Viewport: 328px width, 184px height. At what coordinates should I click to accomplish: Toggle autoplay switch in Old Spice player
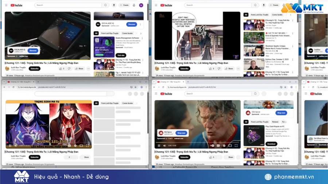tap(212, 145)
